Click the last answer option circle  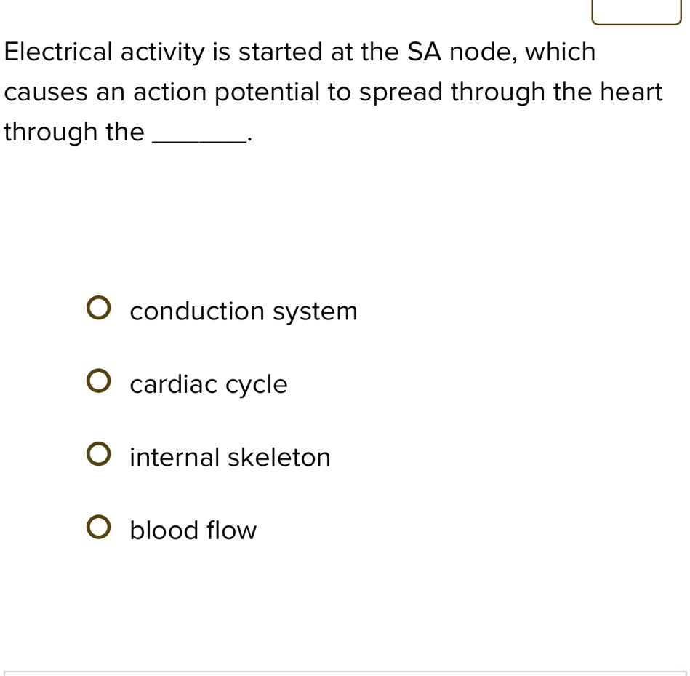(100, 527)
